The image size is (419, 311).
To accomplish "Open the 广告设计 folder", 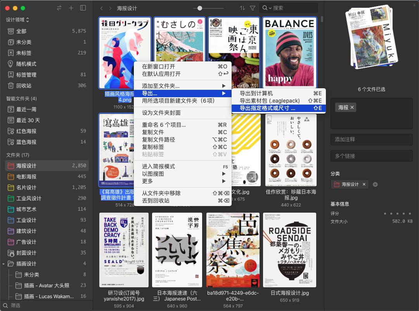I will pos(47,242).
